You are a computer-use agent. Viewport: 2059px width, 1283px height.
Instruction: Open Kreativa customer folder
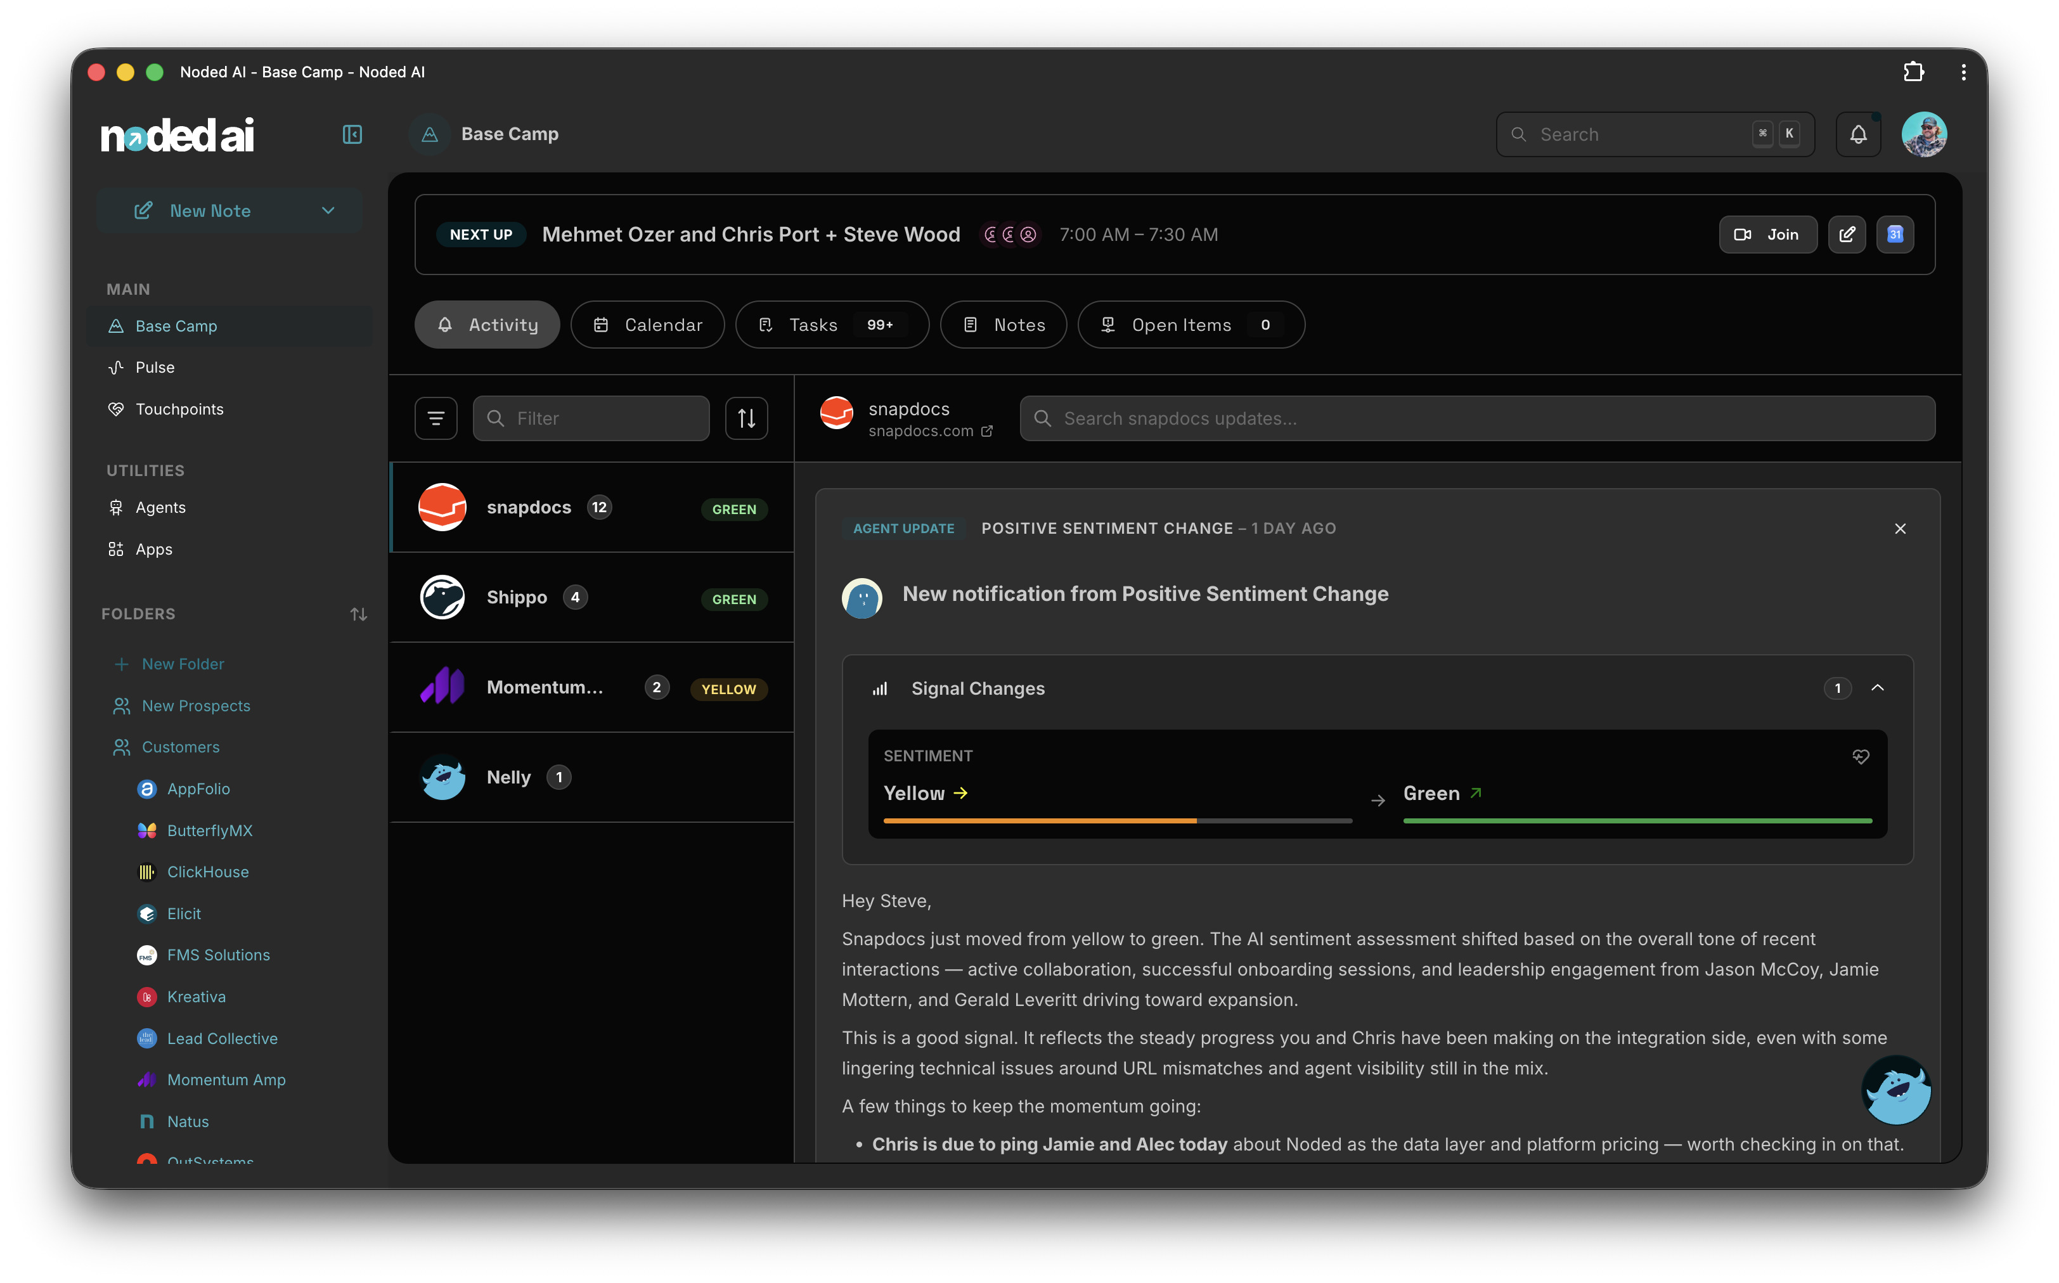pos(181,997)
